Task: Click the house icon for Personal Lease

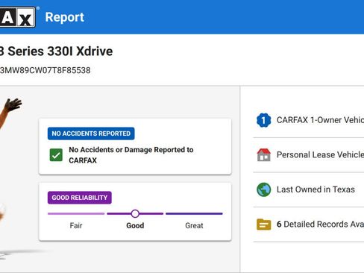Action: coord(263,155)
